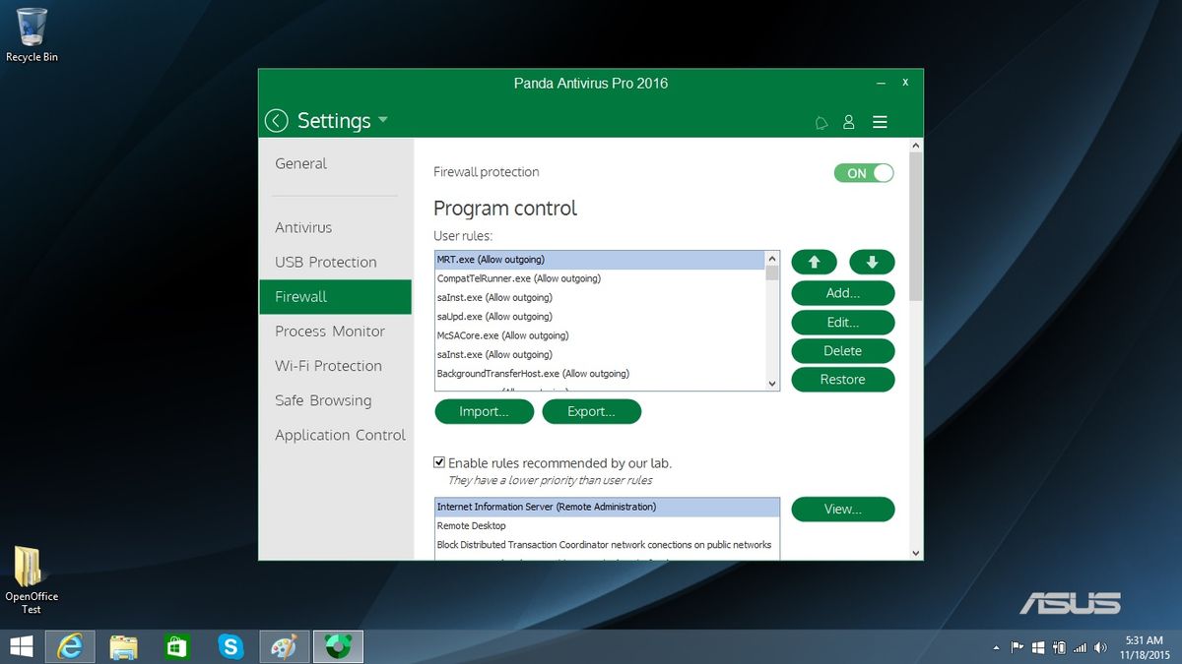Select the McSACore.exe rule
This screenshot has width=1182, height=664.
600,335
